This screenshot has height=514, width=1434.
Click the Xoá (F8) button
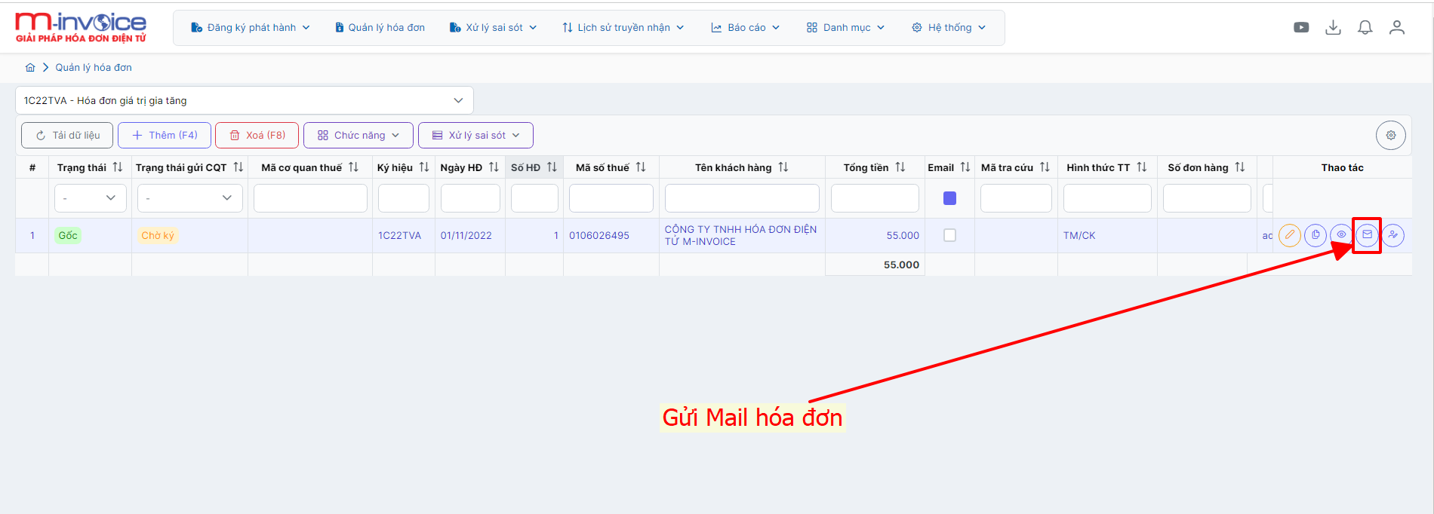pos(257,135)
